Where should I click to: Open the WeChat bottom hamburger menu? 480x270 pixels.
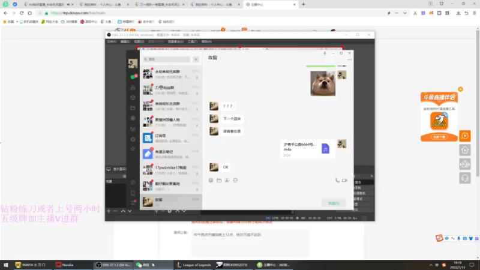pos(133,203)
